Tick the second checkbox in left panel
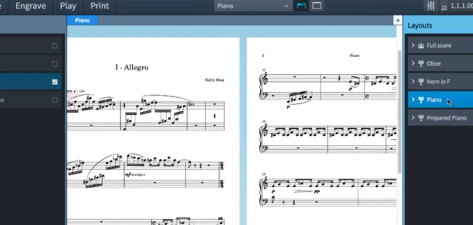 click(x=55, y=64)
